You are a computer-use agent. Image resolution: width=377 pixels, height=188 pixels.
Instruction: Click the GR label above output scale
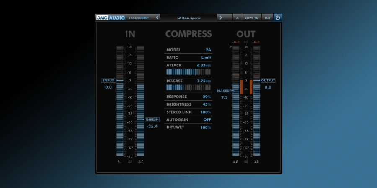tap(246, 42)
